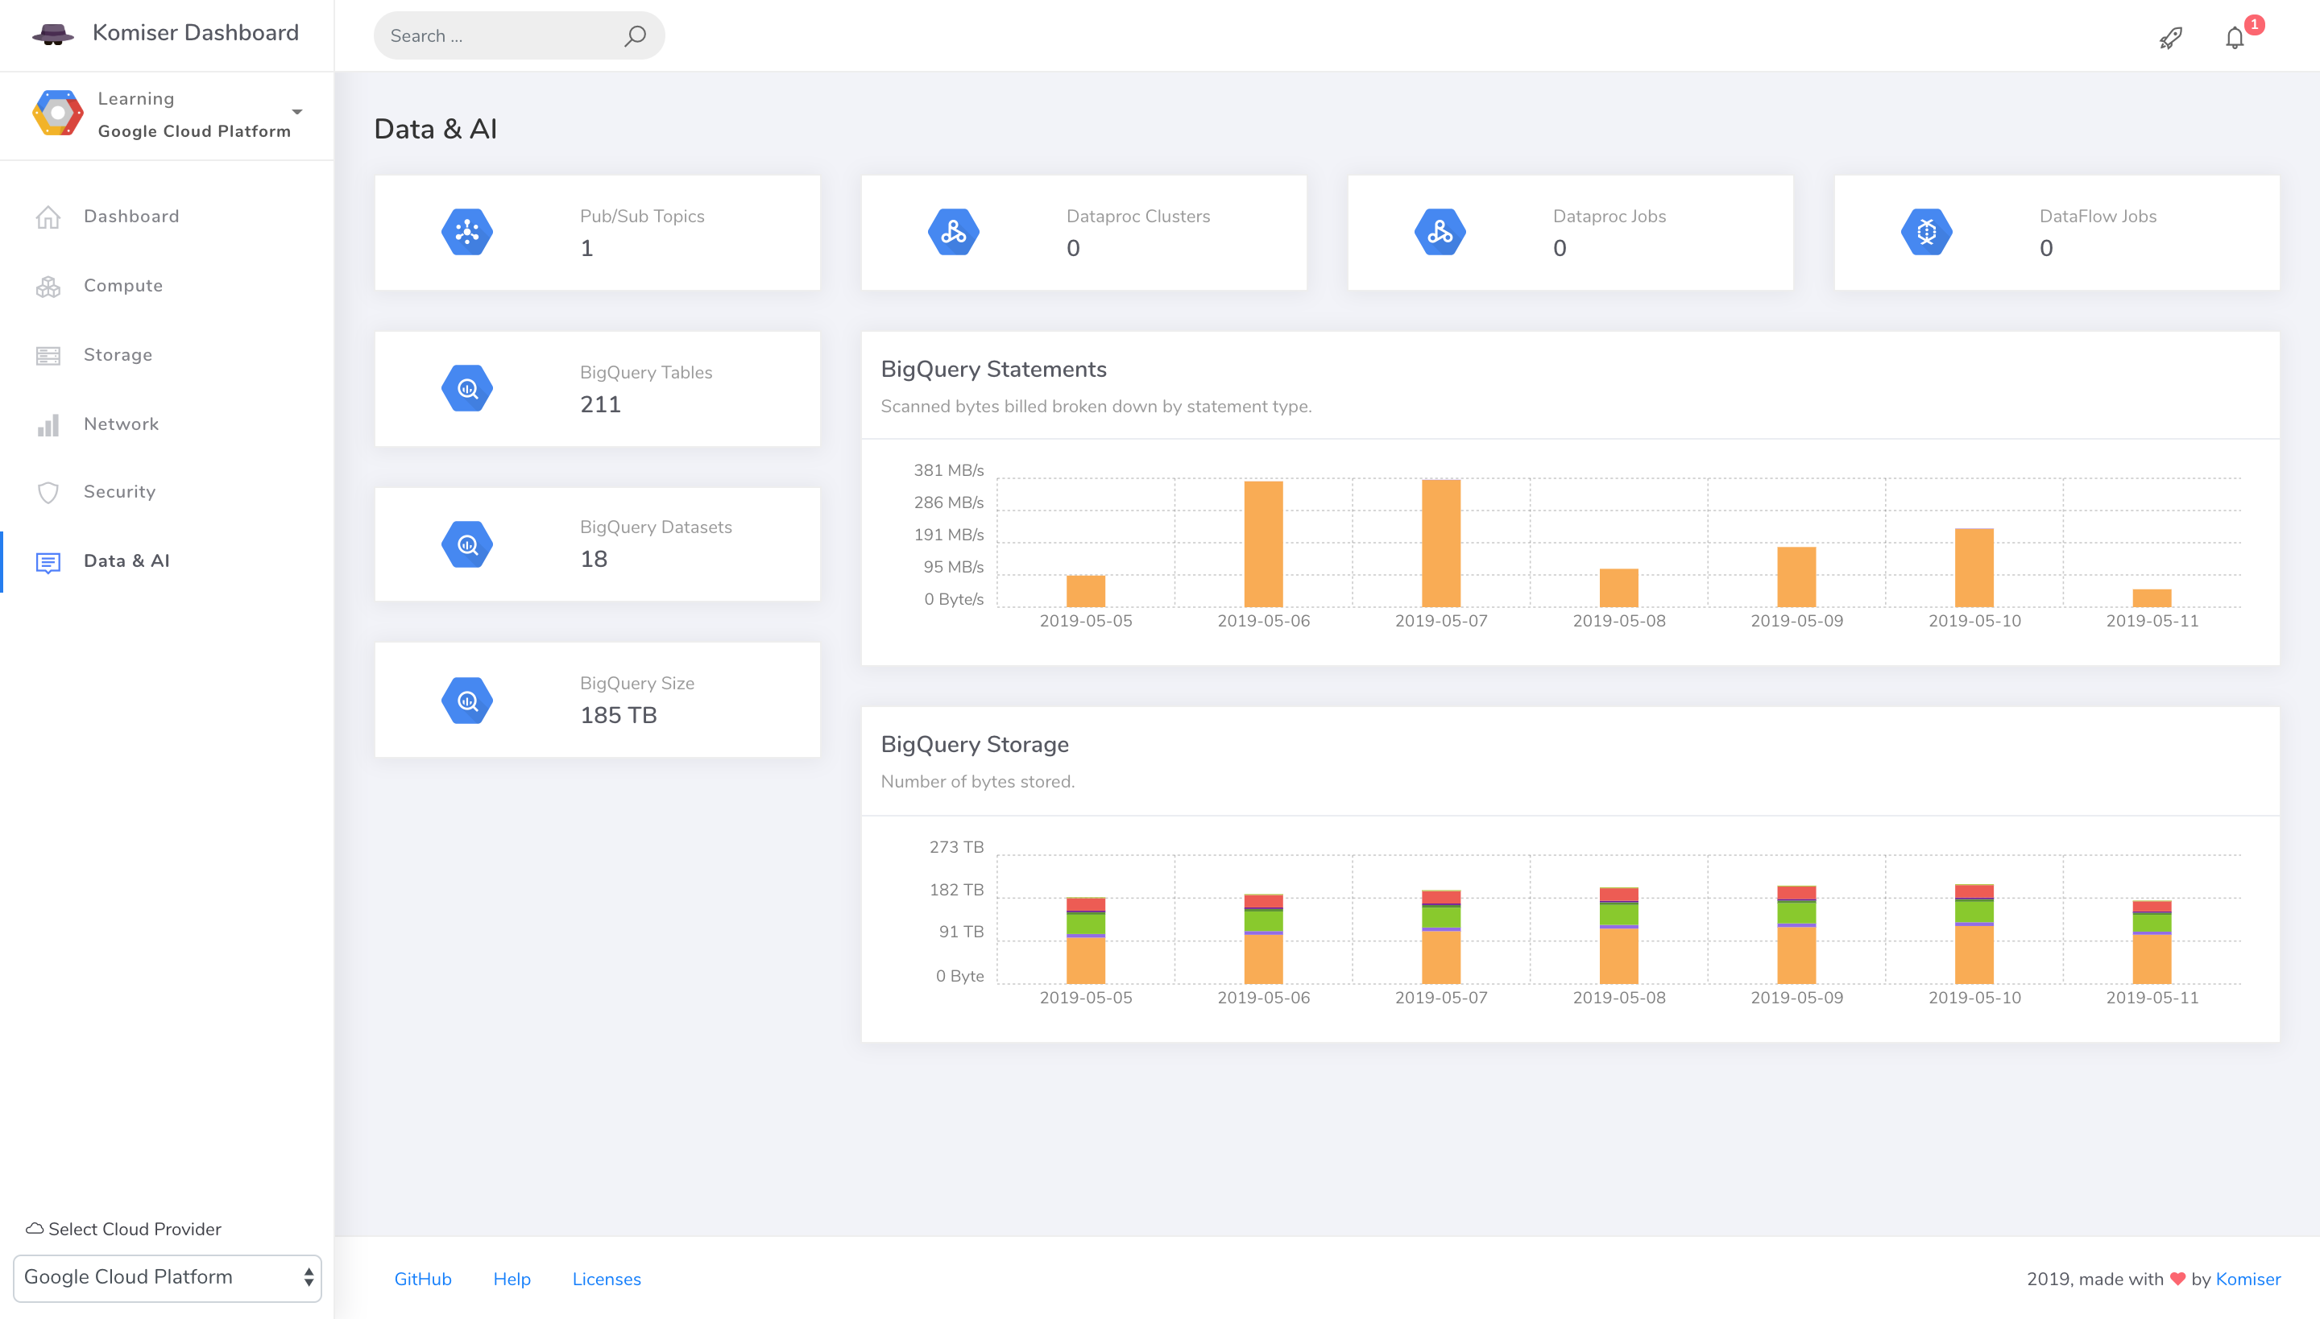Screen dimensions: 2320x1319
Task: Go to the Compute sidebar section
Action: [x=123, y=285]
